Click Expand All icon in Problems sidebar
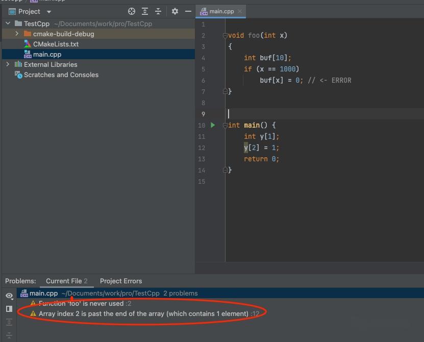 point(9,322)
